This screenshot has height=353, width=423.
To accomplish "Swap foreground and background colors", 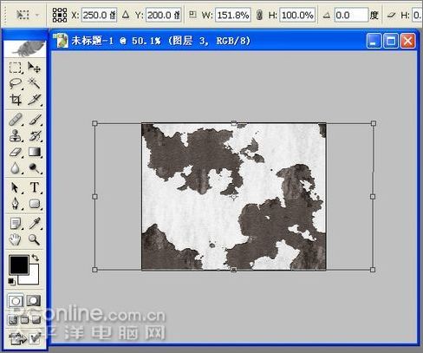I will click(36, 257).
